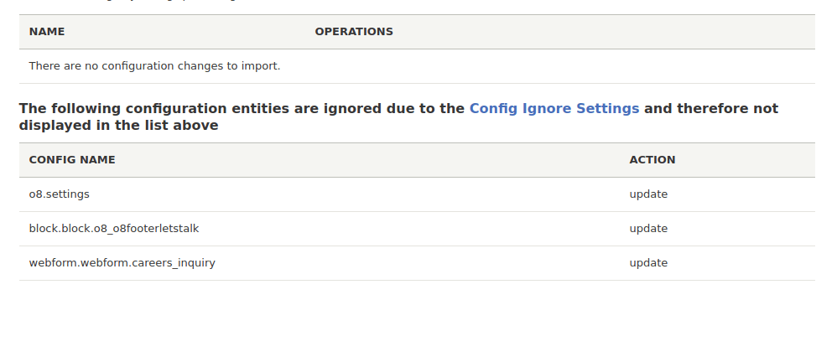
Task: Click update action for webform.webform.careers_inquiry
Action: [648, 263]
